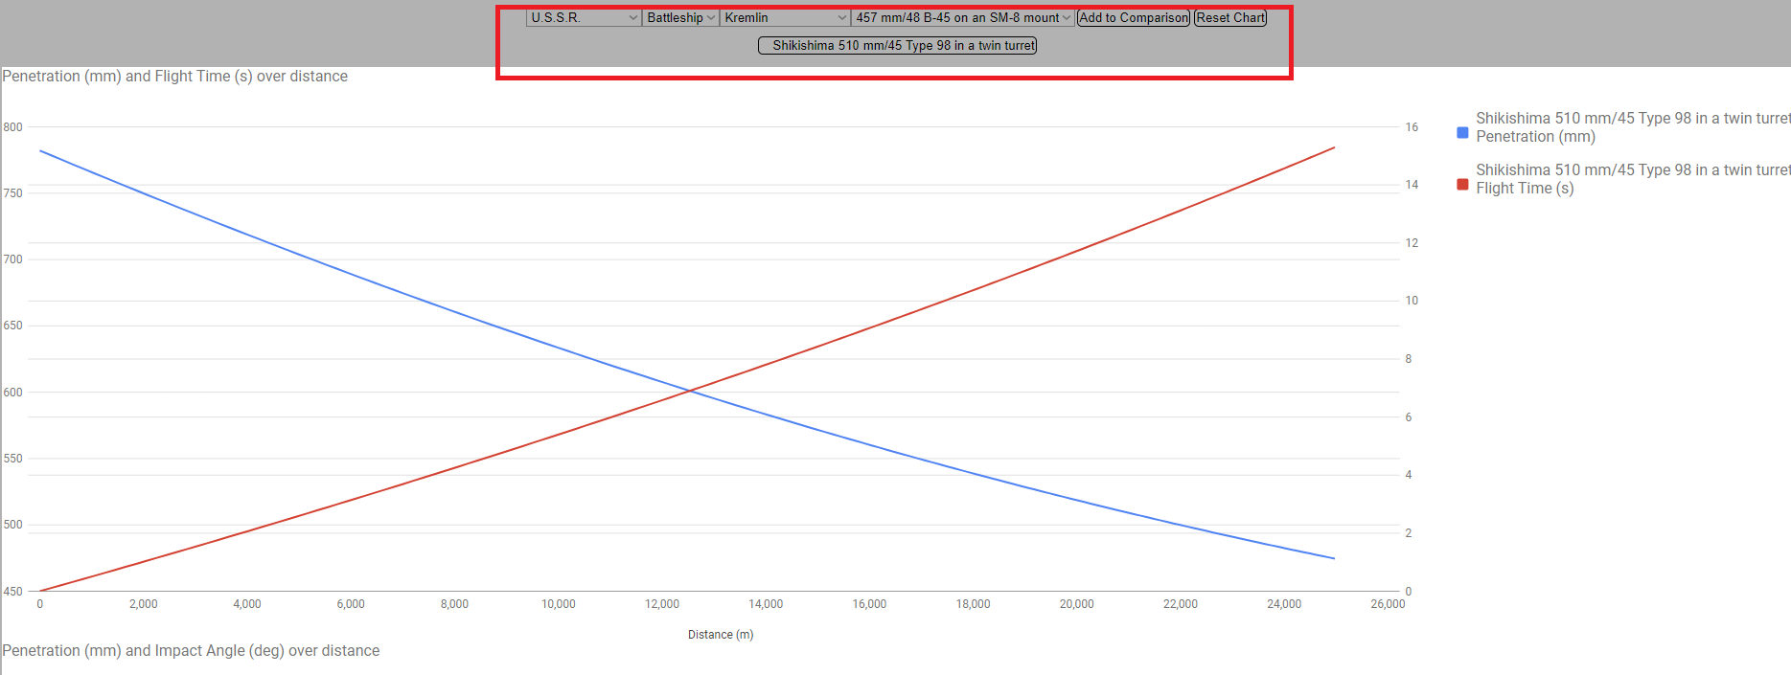Click the 18,000 distance axis tick

(x=973, y=604)
